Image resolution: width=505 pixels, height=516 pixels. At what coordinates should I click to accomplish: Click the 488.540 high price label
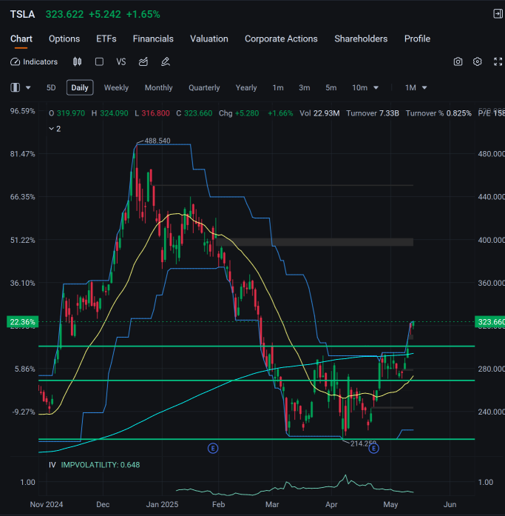point(157,141)
